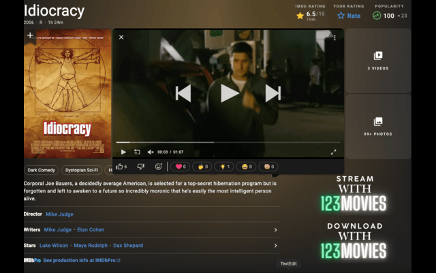Open the video player three-dot menu
436x273 pixels.
point(334,38)
